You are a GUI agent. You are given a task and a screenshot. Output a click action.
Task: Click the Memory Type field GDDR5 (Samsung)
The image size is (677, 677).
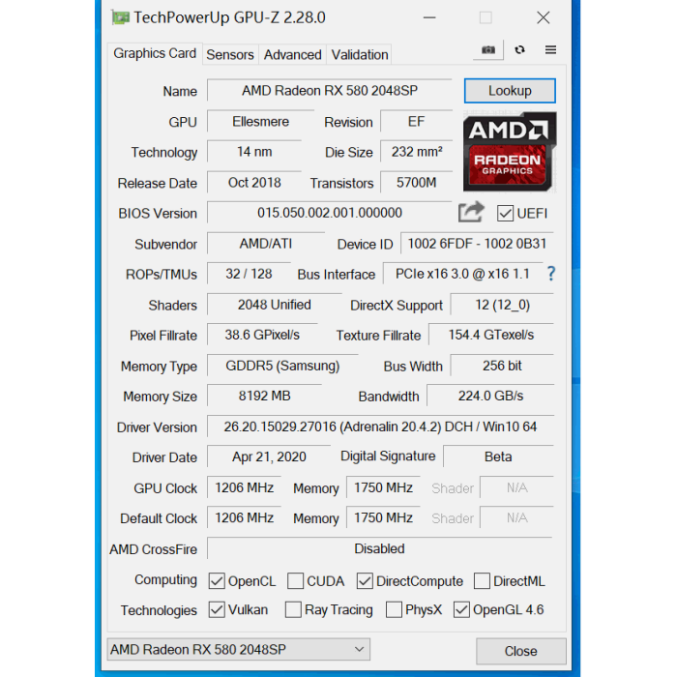point(282,366)
